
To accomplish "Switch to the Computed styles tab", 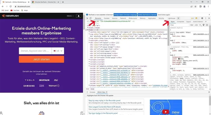I will 180,22.
